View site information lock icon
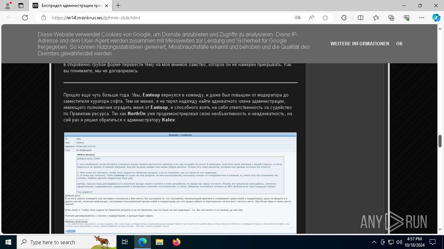 (x=44, y=18)
